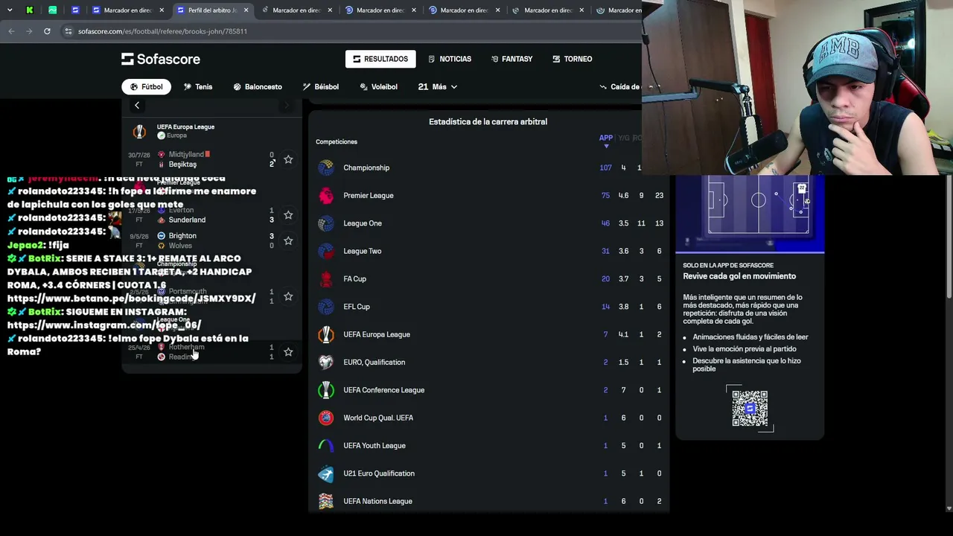Go to next matches with right chevron
The height and width of the screenshot is (536, 953).
(x=287, y=106)
